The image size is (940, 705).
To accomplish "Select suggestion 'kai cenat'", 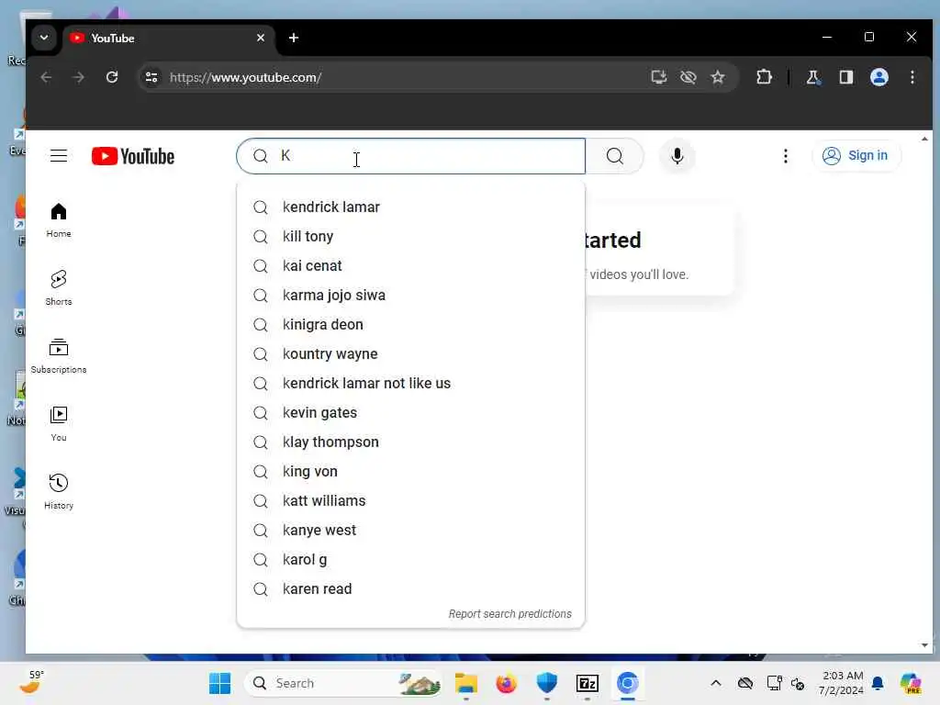I will coord(410,265).
